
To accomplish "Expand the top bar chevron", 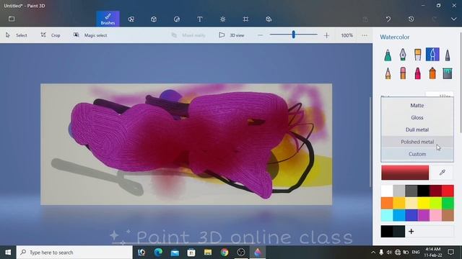I will click(x=453, y=19).
